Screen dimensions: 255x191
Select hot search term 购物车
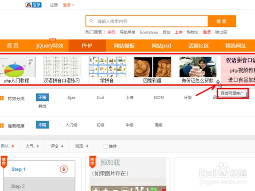pos(193,32)
